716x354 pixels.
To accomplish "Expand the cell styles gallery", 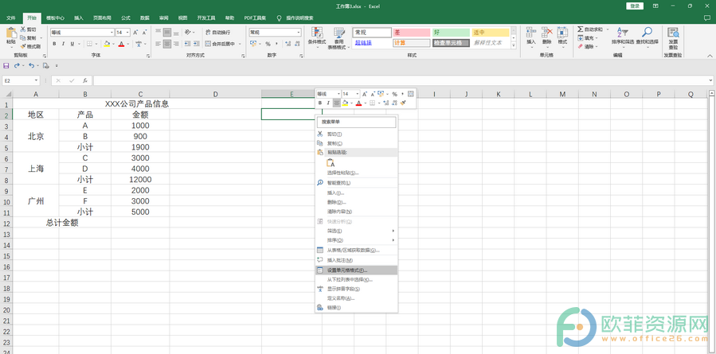I will [513, 45].
